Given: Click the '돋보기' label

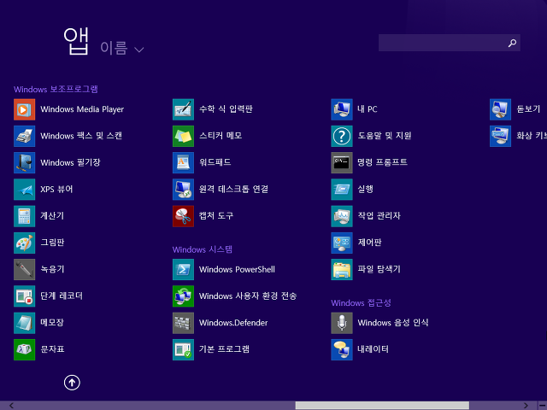Looking at the screenshot, I should pyautogui.click(x=528, y=109).
